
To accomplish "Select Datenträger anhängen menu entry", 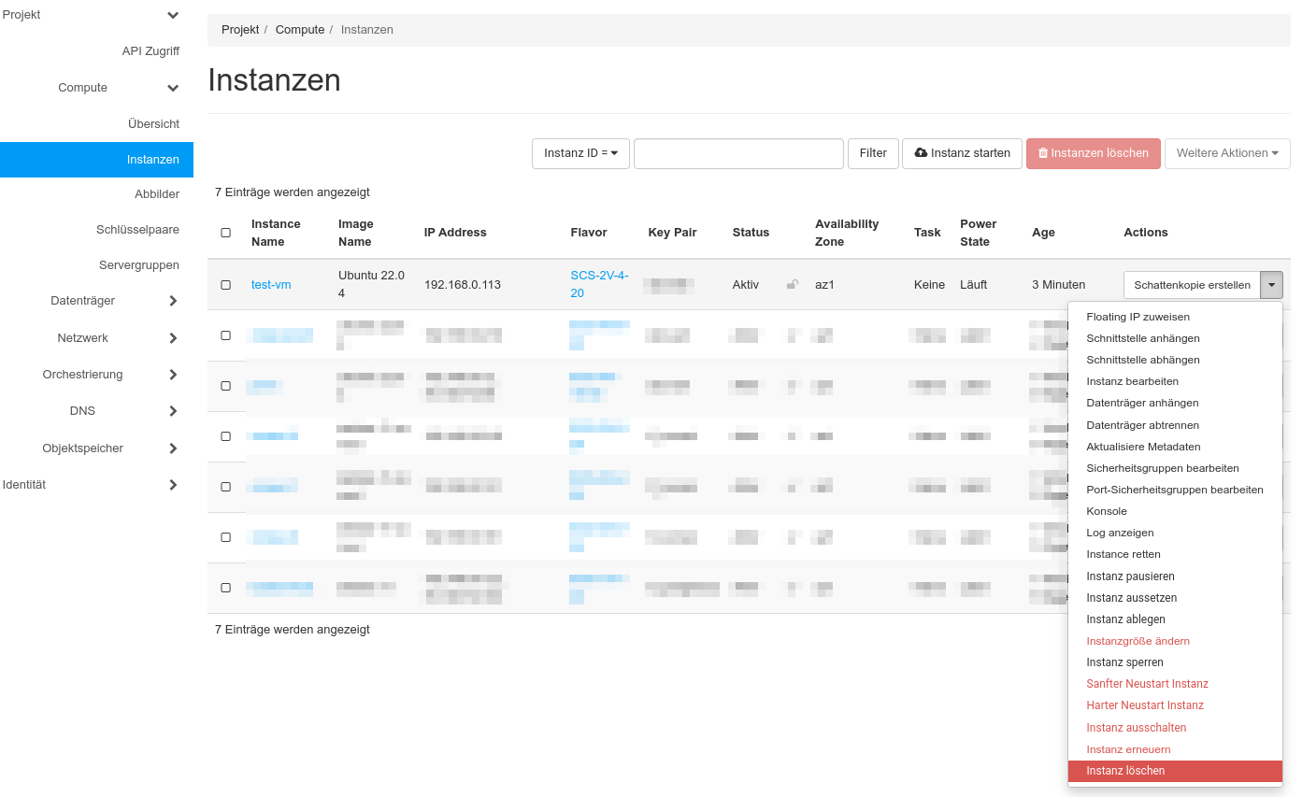I will coord(1142,403).
